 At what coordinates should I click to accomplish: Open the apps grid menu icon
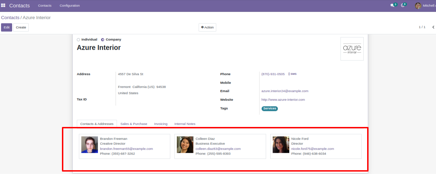(3, 6)
